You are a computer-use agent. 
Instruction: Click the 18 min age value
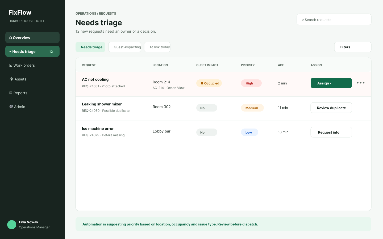[x=283, y=132]
